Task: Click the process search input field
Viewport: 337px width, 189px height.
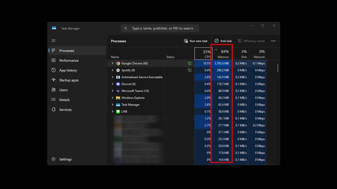Action: pos(160,28)
